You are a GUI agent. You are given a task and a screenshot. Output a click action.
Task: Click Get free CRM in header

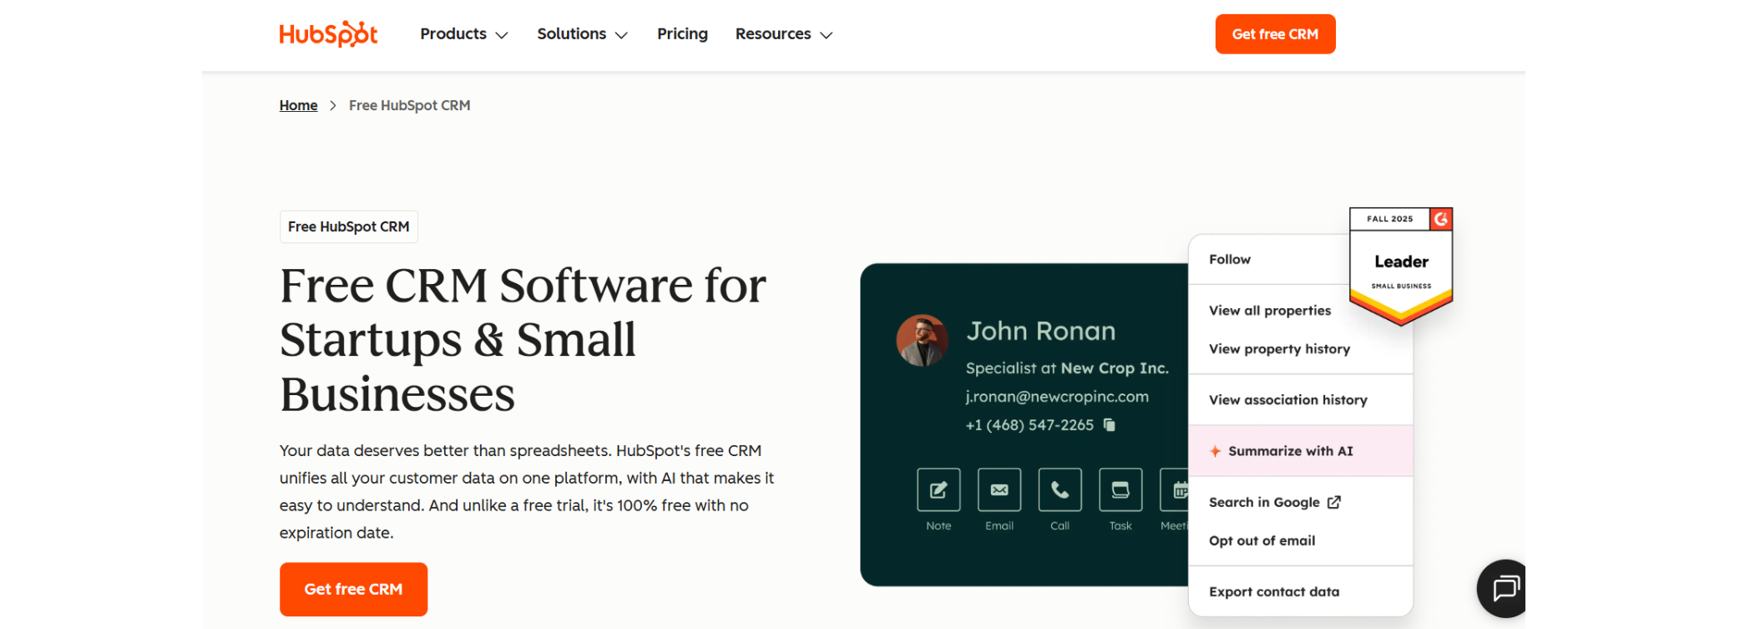coord(1275,34)
